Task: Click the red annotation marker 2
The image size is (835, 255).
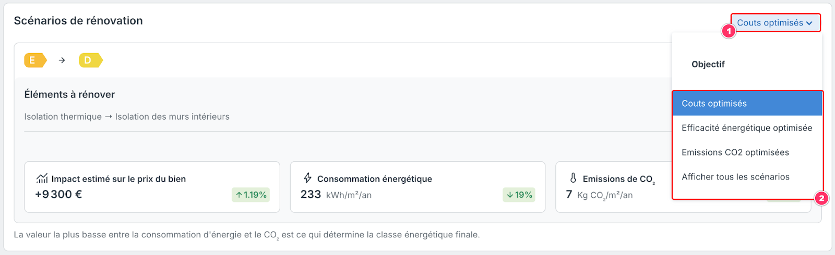Action: tap(821, 198)
